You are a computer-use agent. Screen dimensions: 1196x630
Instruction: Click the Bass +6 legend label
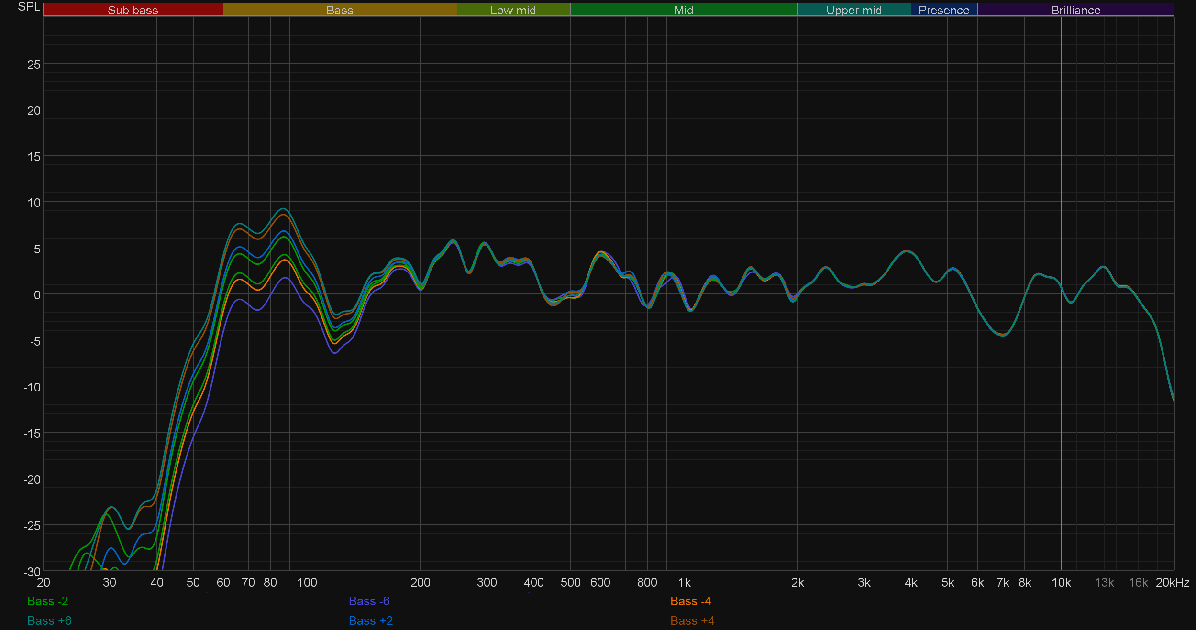click(49, 620)
